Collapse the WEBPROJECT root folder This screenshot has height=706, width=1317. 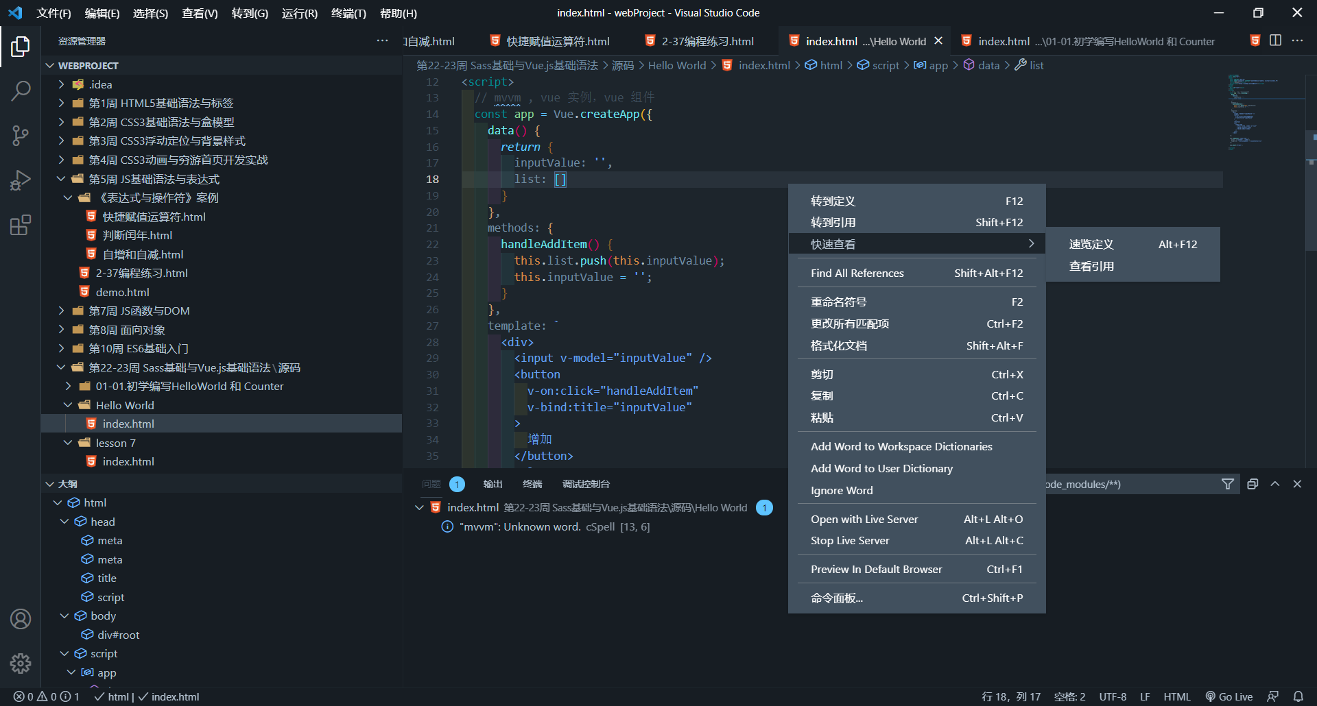pos(50,66)
